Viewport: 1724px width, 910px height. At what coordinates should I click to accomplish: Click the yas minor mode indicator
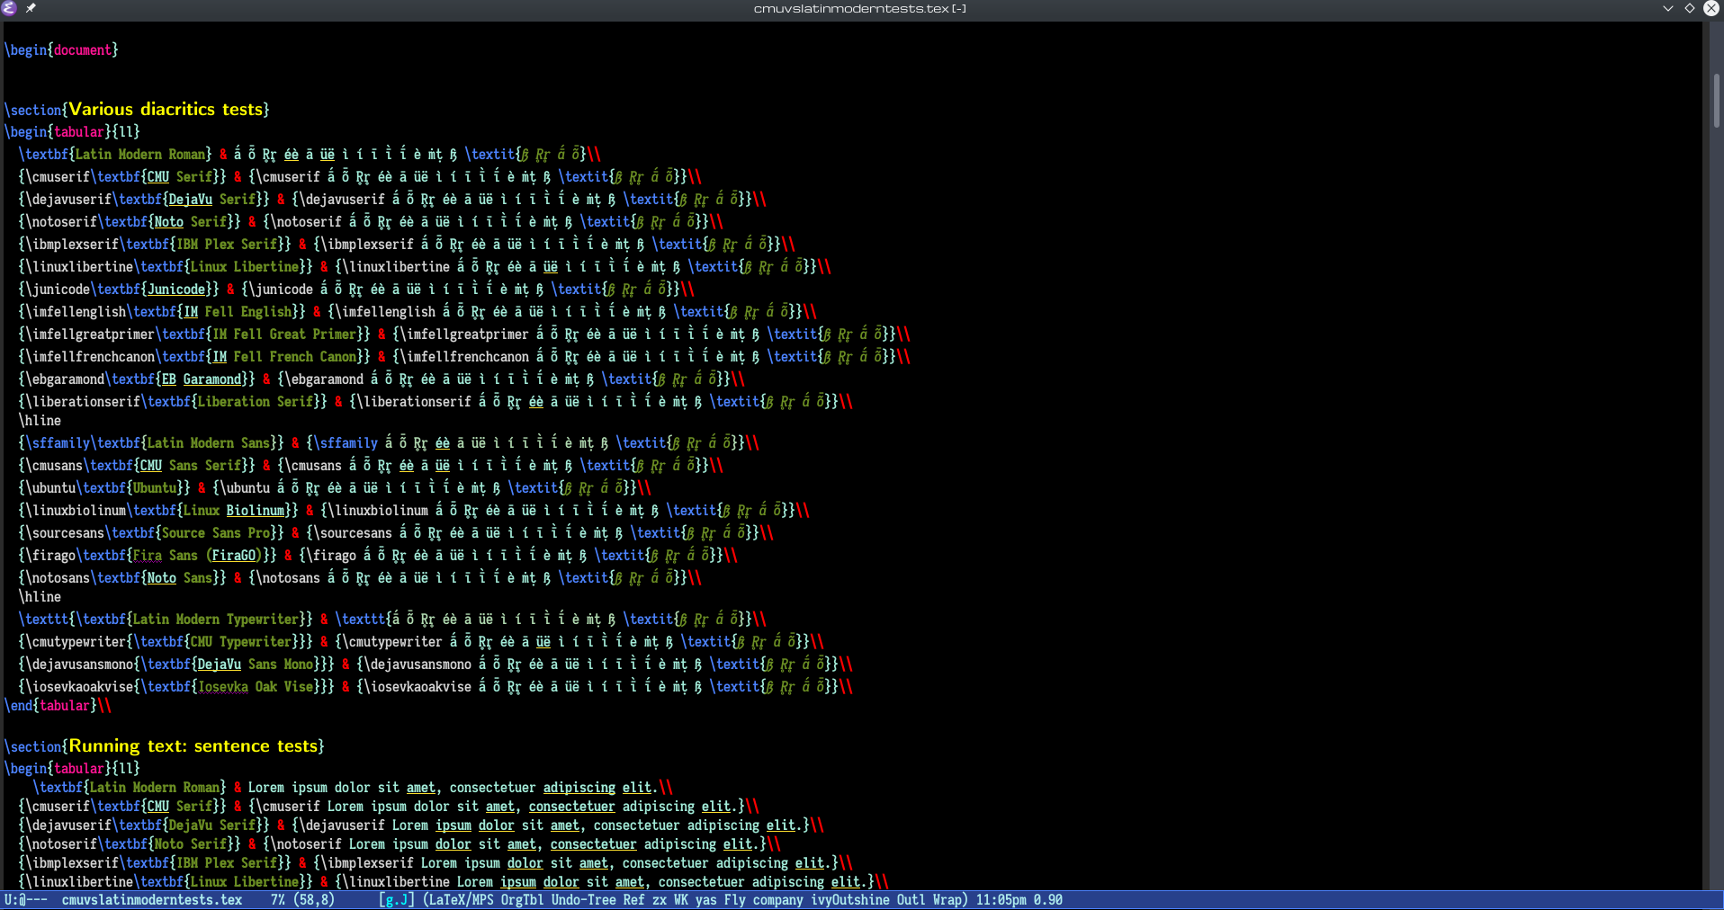706,900
